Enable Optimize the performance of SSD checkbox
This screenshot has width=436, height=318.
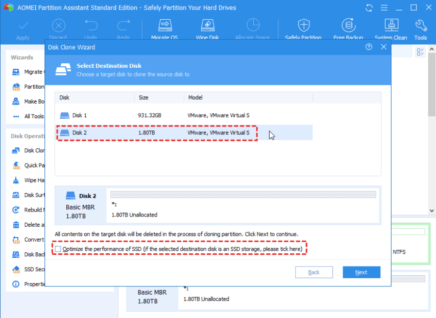click(x=58, y=249)
